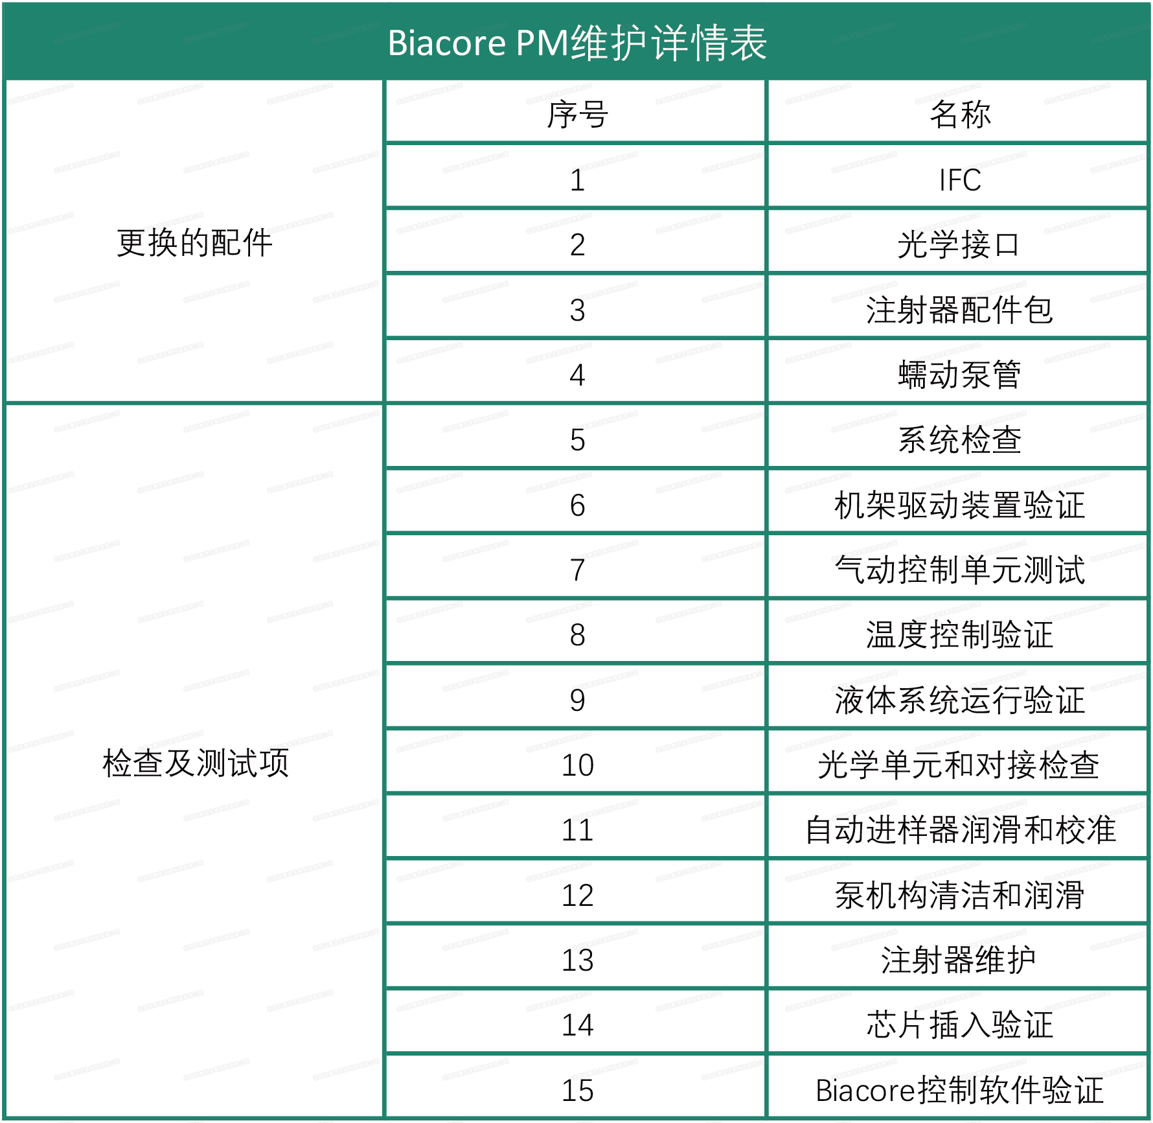Select sequence number 7 of the 气动控制单元测试 row

(x=576, y=566)
